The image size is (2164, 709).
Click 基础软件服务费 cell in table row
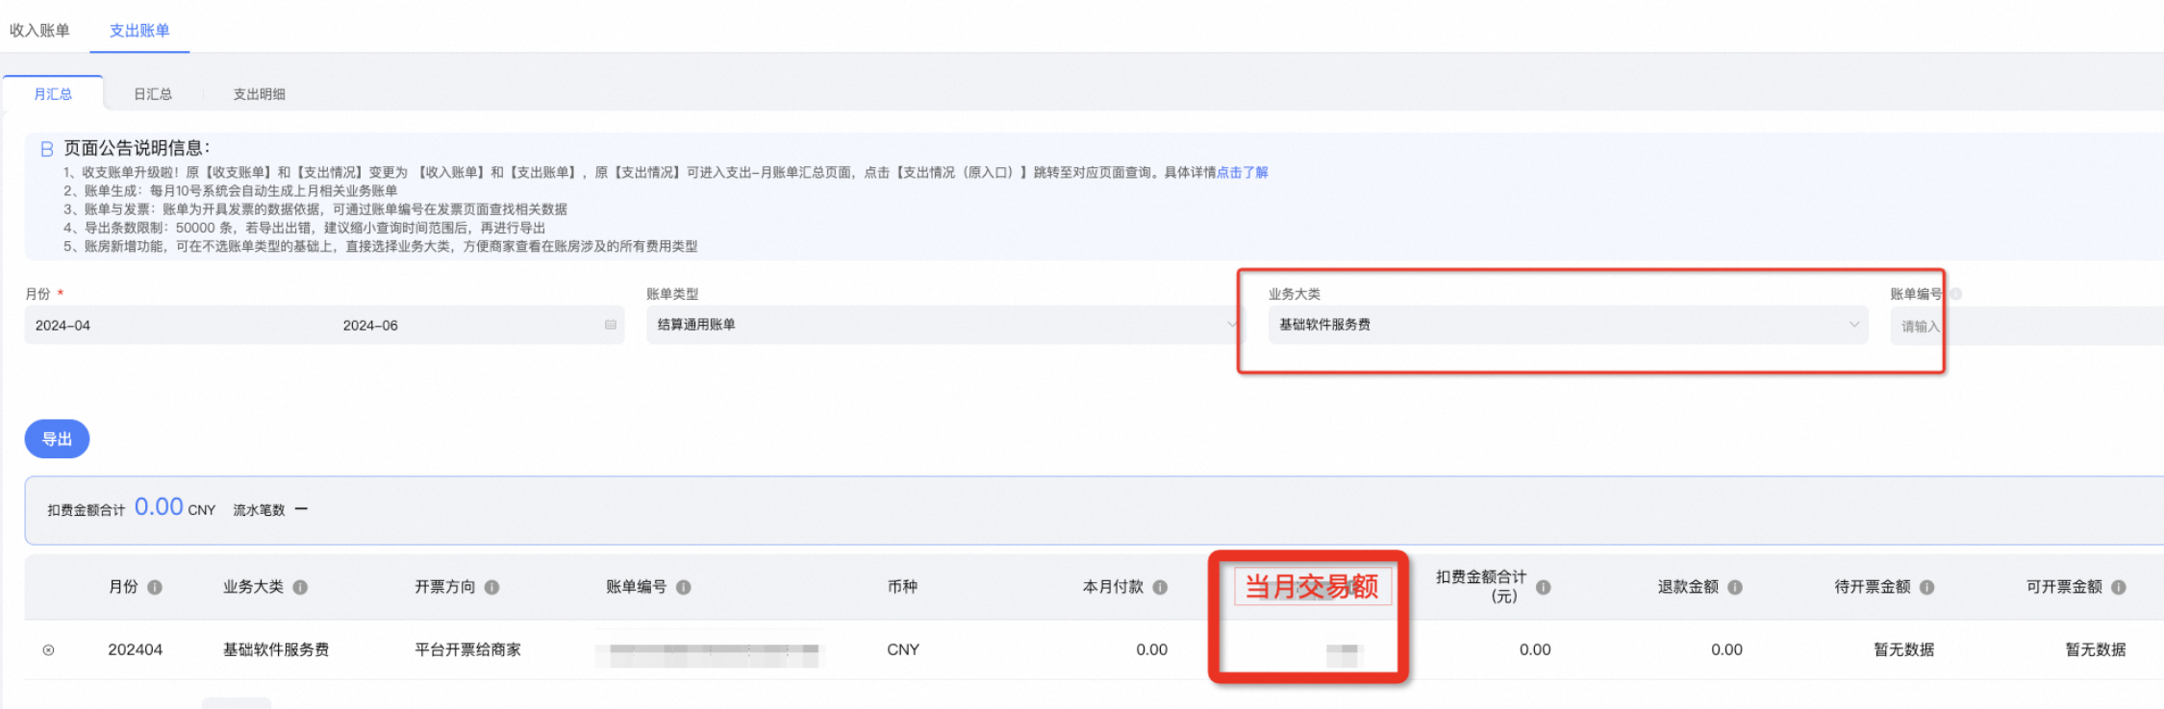point(276,649)
